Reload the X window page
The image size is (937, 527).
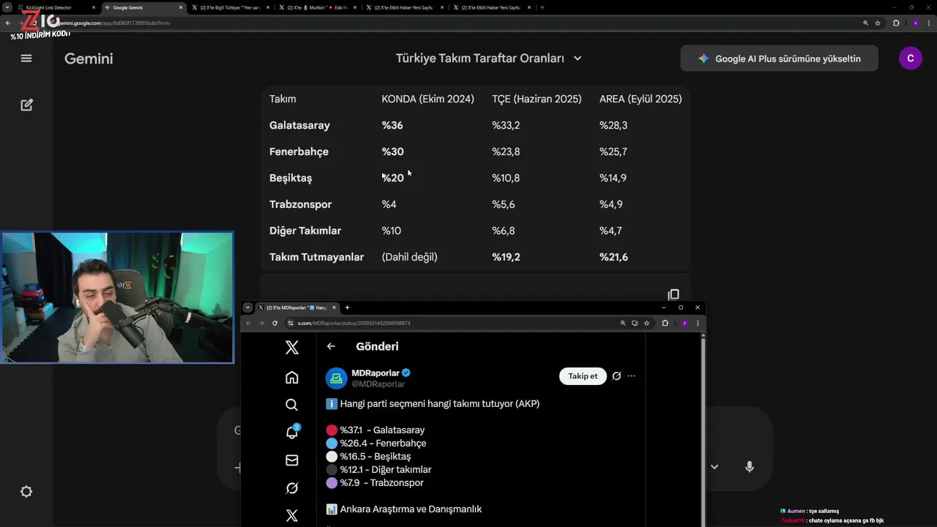click(275, 323)
